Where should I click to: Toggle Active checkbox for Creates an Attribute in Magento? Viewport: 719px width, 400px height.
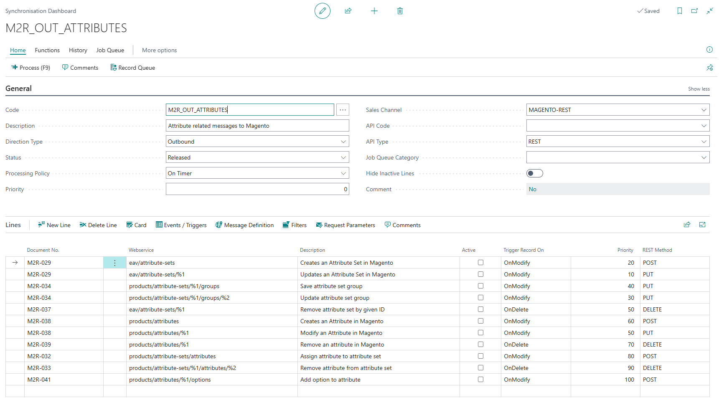[480, 321]
